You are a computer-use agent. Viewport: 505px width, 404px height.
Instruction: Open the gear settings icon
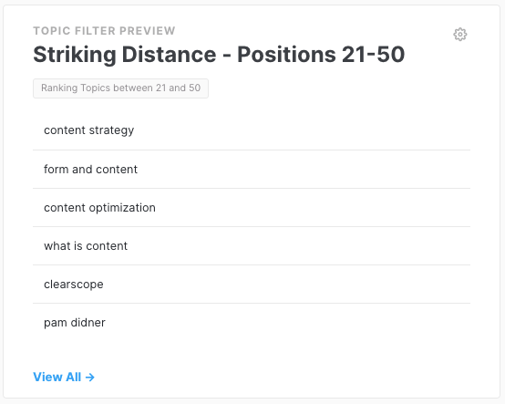(460, 34)
